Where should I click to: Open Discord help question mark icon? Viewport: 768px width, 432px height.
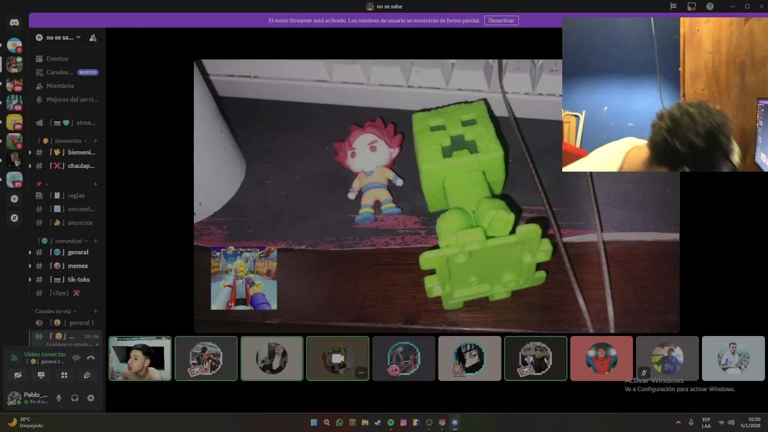[x=710, y=7]
